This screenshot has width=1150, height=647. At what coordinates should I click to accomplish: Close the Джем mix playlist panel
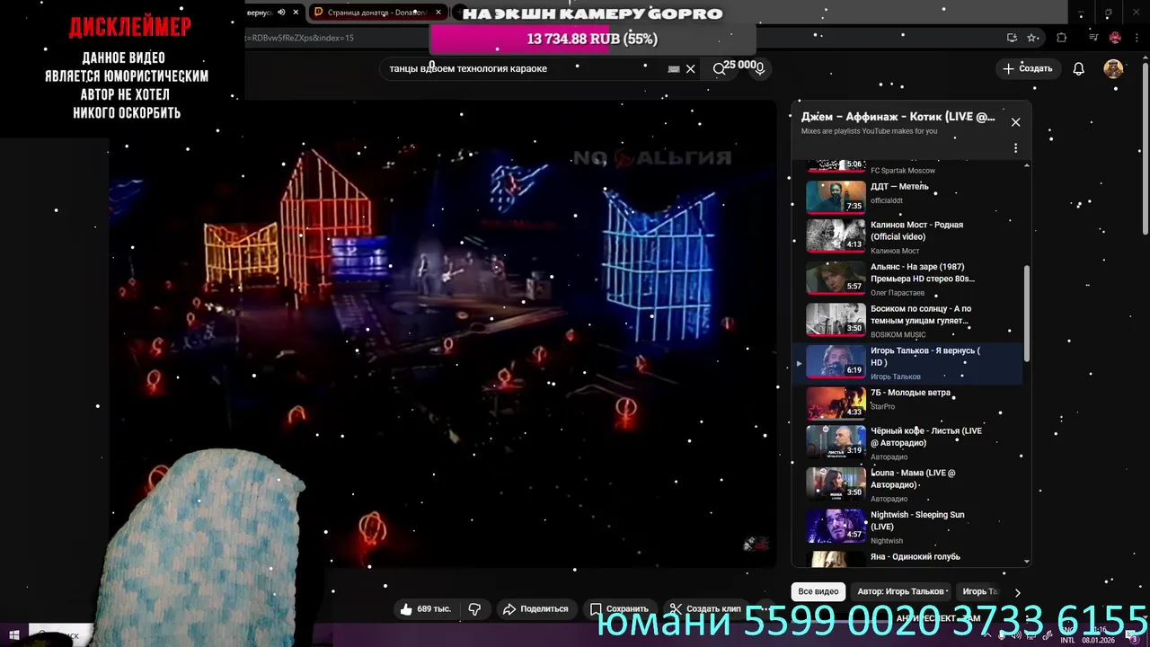(1015, 122)
